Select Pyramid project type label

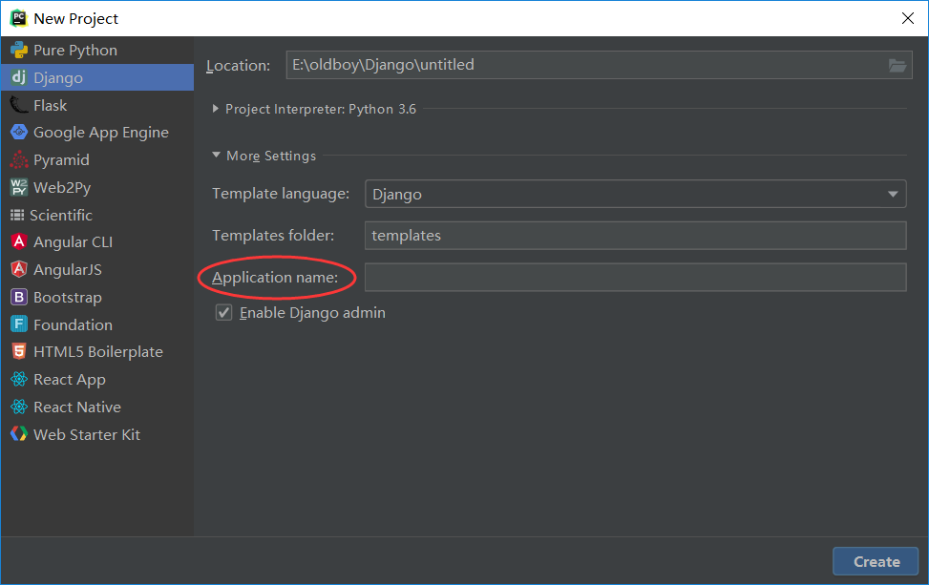pyautogui.click(x=62, y=160)
